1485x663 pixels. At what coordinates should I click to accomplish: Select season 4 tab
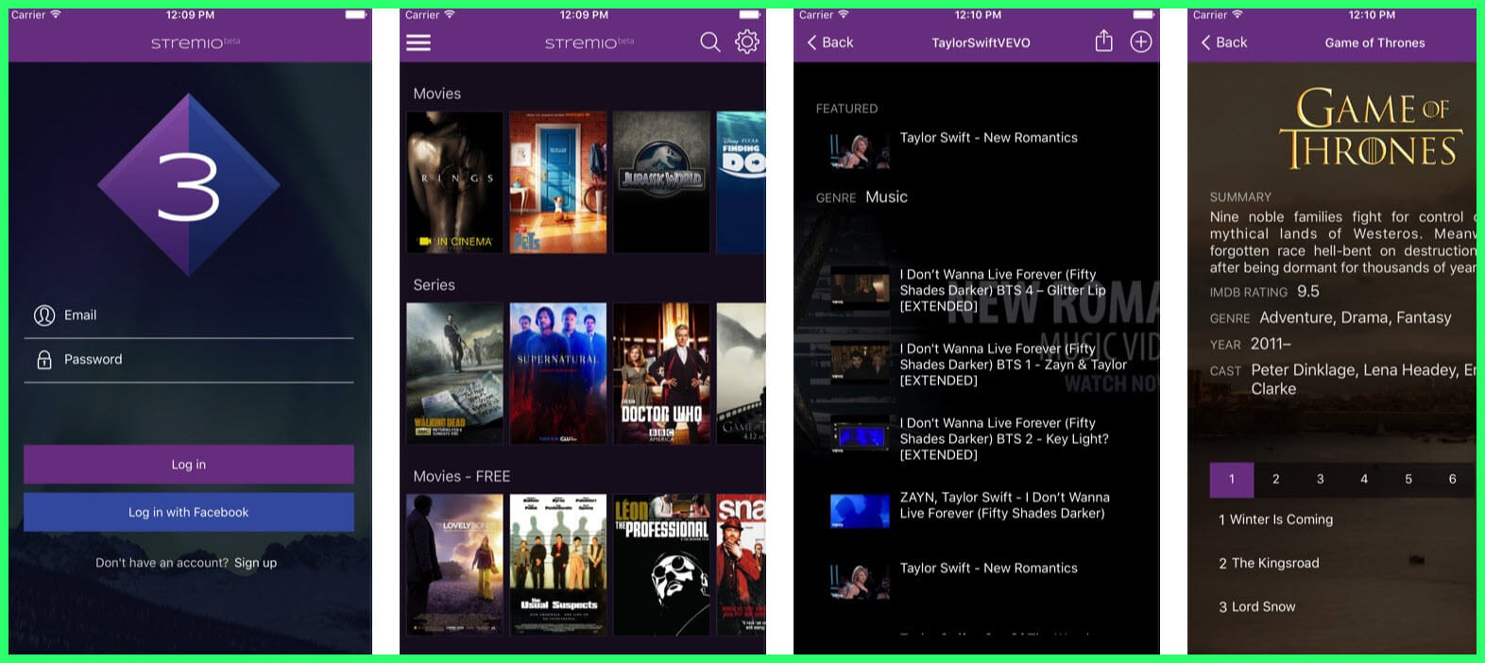(1364, 479)
